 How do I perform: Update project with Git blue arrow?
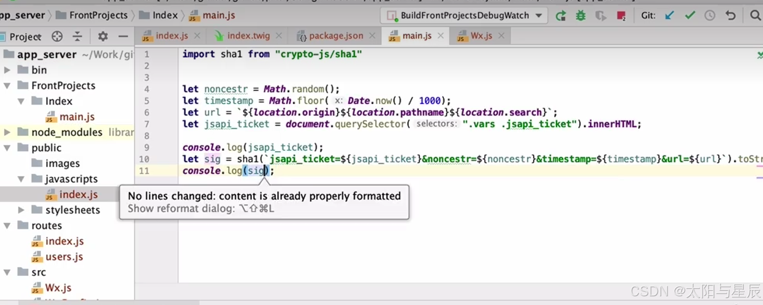tap(669, 16)
